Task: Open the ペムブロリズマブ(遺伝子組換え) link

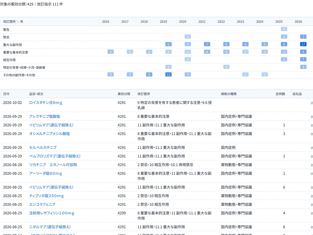Action: [x=55, y=156]
